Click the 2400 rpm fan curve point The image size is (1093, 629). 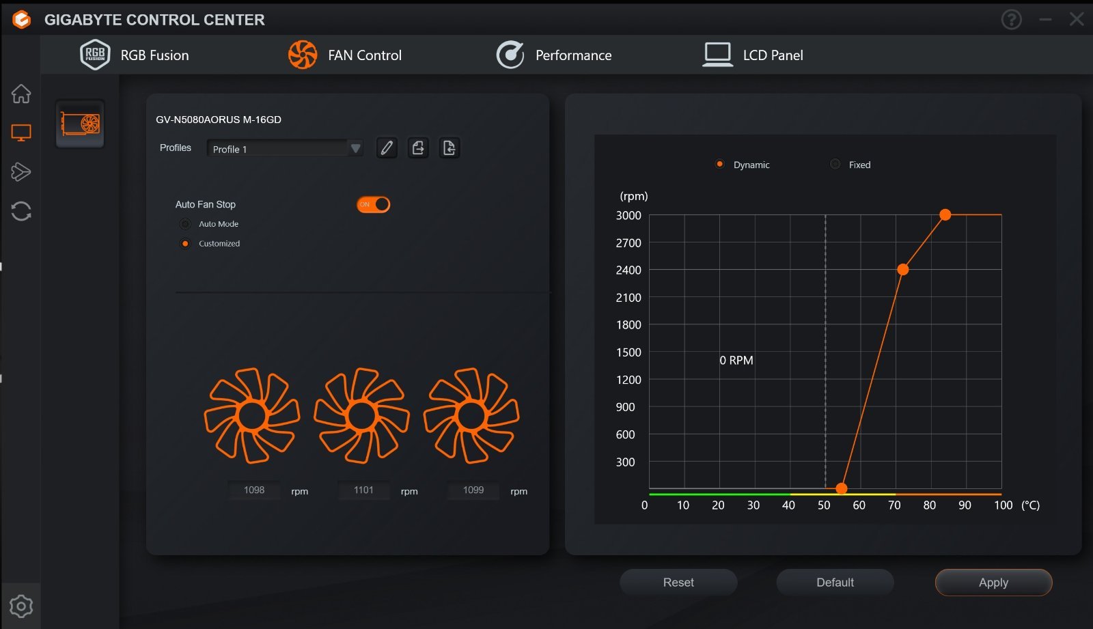[x=902, y=270]
